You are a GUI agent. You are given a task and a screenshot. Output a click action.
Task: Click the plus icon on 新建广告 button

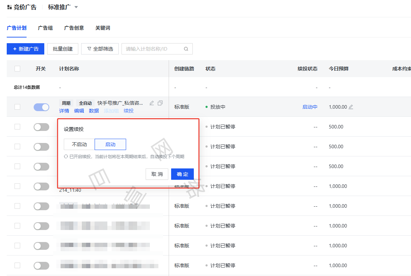tap(14, 49)
